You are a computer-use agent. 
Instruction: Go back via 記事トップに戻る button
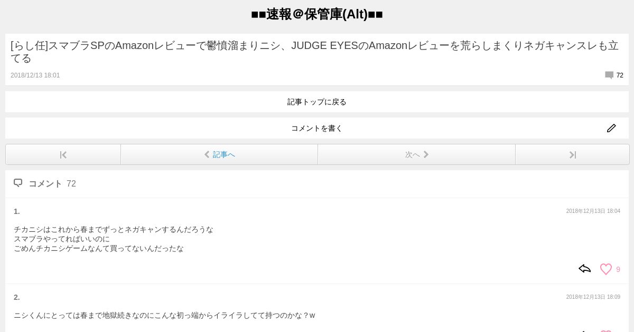tap(317, 102)
